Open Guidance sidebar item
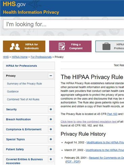 coord(13,91)
